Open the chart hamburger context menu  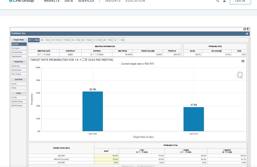(x=243, y=61)
